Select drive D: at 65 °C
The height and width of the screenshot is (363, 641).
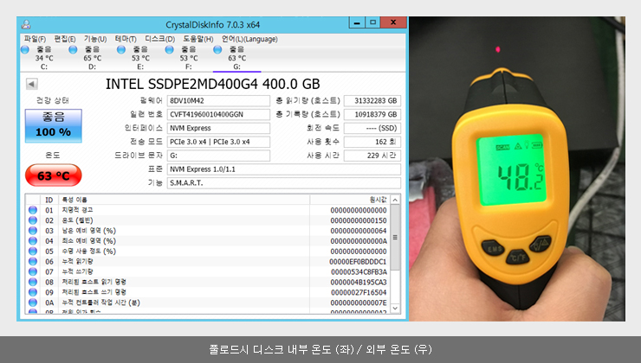point(92,58)
